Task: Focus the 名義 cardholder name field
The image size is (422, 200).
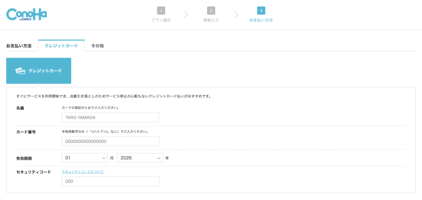Action: point(110,117)
